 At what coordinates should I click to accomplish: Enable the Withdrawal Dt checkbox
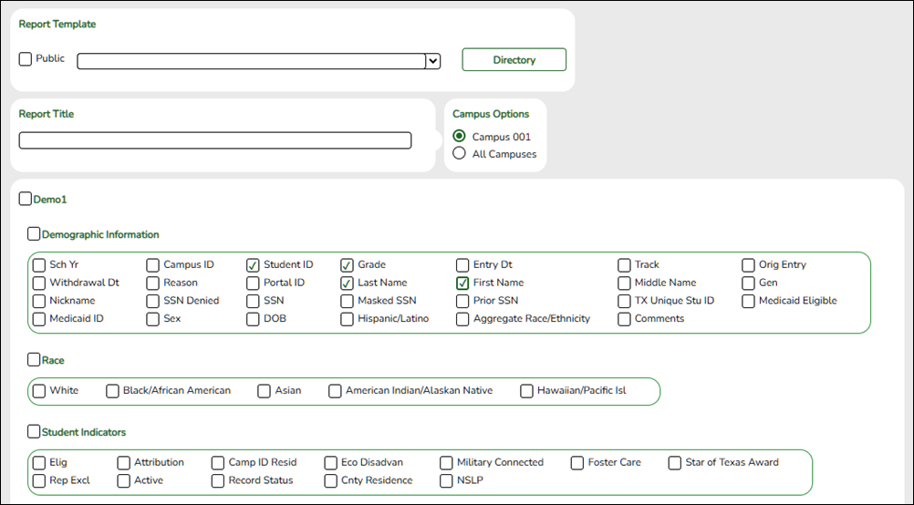[39, 283]
